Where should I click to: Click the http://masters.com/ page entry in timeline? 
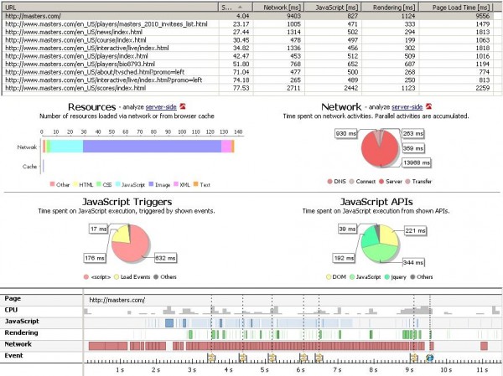tap(117, 301)
